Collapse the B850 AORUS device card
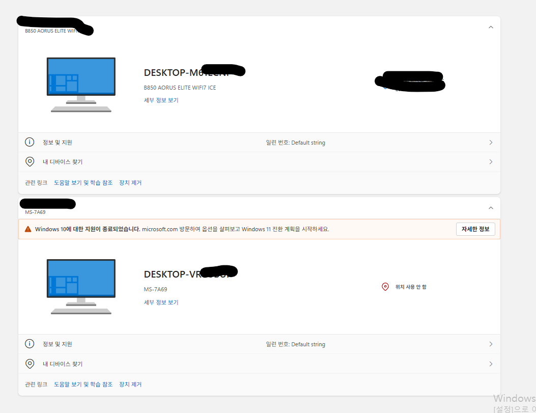The height and width of the screenshot is (413, 536). [491, 27]
